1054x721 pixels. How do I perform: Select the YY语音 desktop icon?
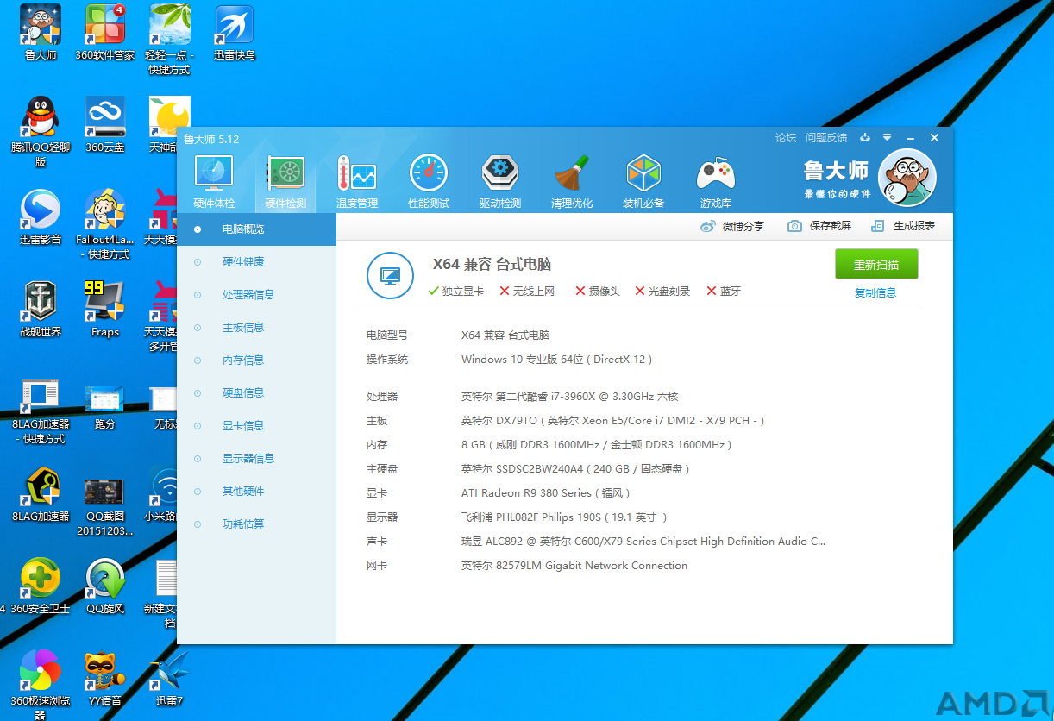pos(105,679)
